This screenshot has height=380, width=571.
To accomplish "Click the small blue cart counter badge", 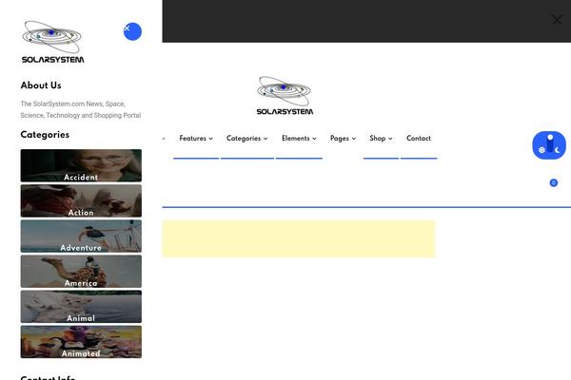I will [x=554, y=183].
